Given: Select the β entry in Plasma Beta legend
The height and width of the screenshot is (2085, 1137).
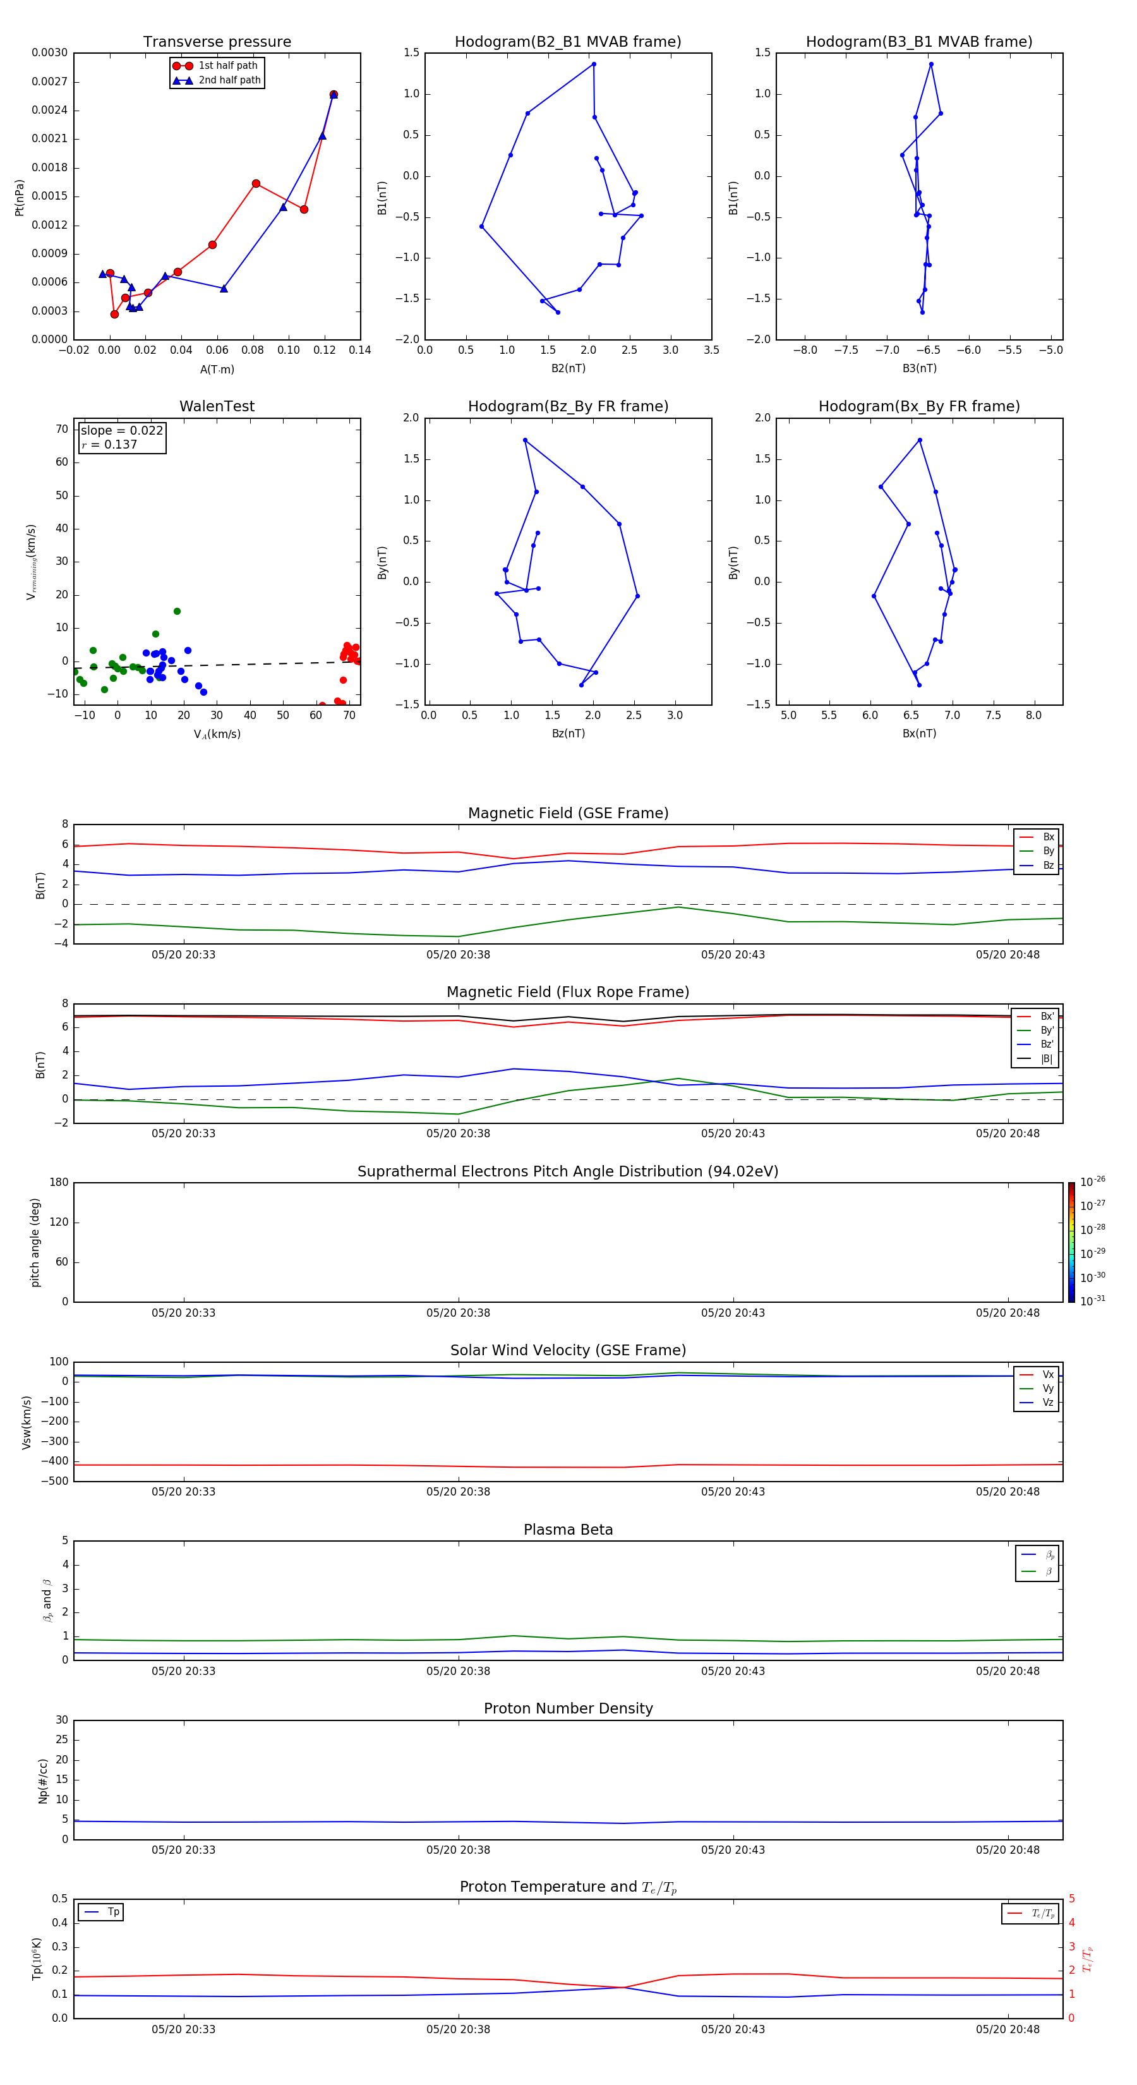Looking at the screenshot, I should pos(1037,1571).
